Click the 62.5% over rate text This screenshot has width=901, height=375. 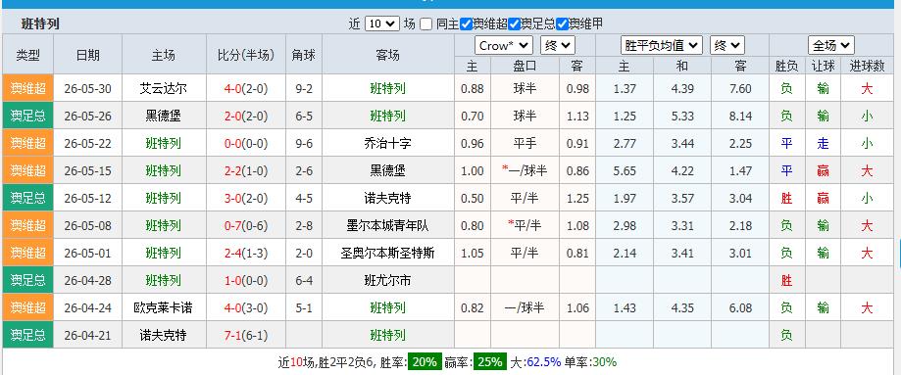point(543,362)
